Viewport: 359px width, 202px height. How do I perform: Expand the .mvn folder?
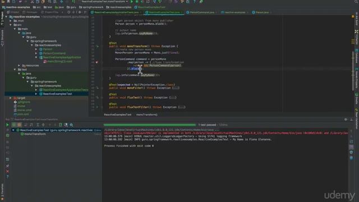(11, 21)
